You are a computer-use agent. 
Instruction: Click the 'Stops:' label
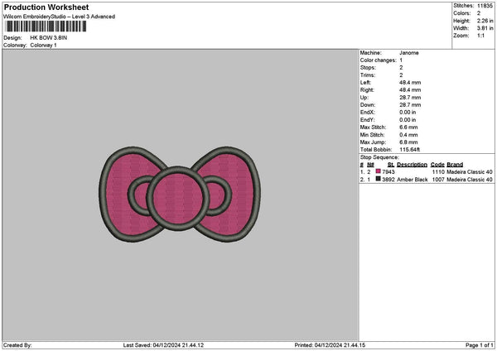tap(368, 68)
